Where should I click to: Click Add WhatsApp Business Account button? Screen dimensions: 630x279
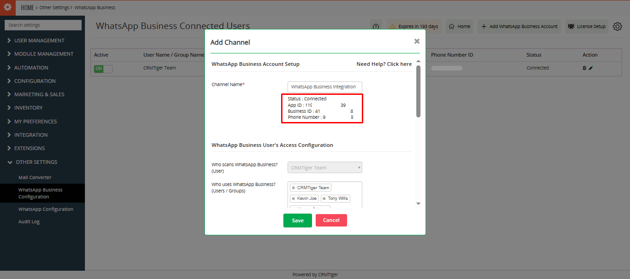pos(520,27)
